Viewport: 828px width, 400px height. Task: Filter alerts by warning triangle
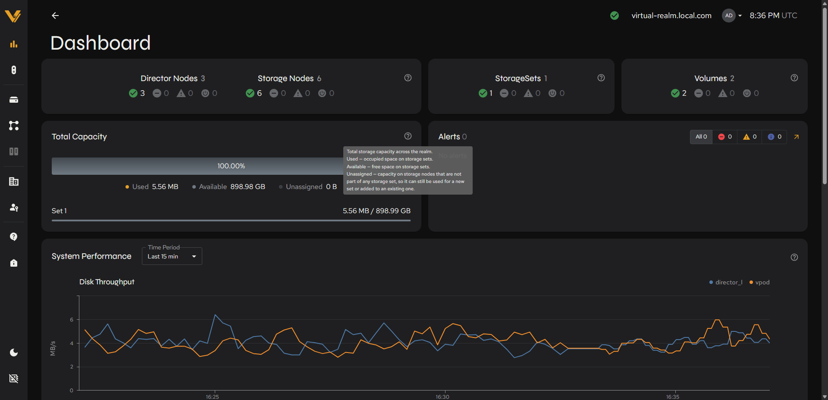(750, 137)
